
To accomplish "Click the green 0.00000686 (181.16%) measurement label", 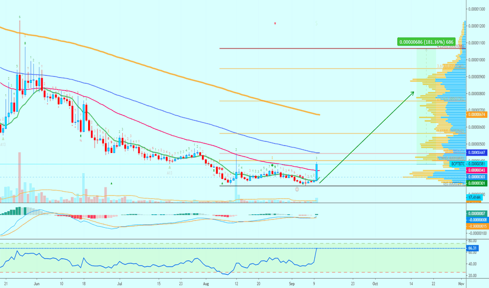I will pos(427,42).
